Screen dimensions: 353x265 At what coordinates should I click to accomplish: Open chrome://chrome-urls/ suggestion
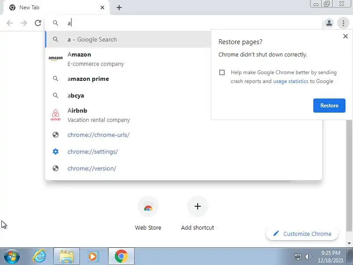point(184,135)
